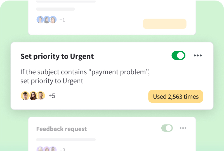Click the first avatar on the Urgent rule card
This screenshot has width=224, height=151.
[25, 96]
